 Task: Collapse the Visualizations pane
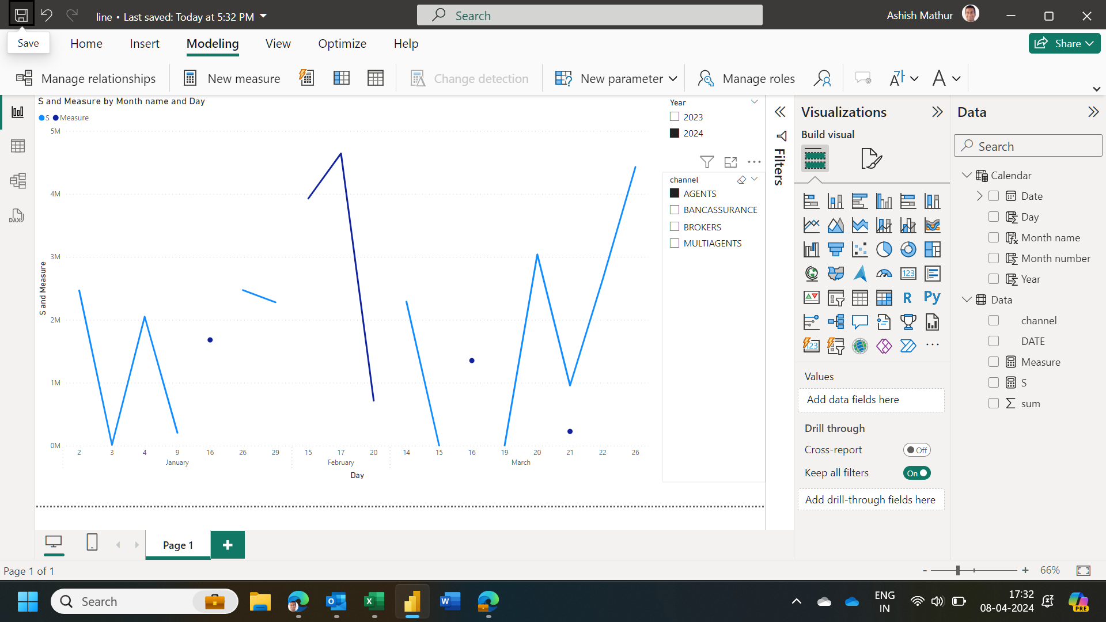(937, 112)
